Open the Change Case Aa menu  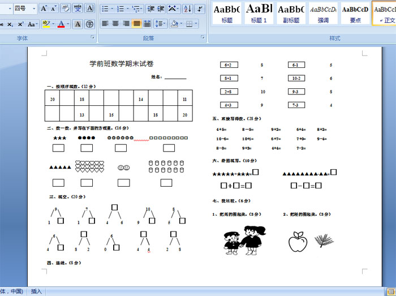33,24
